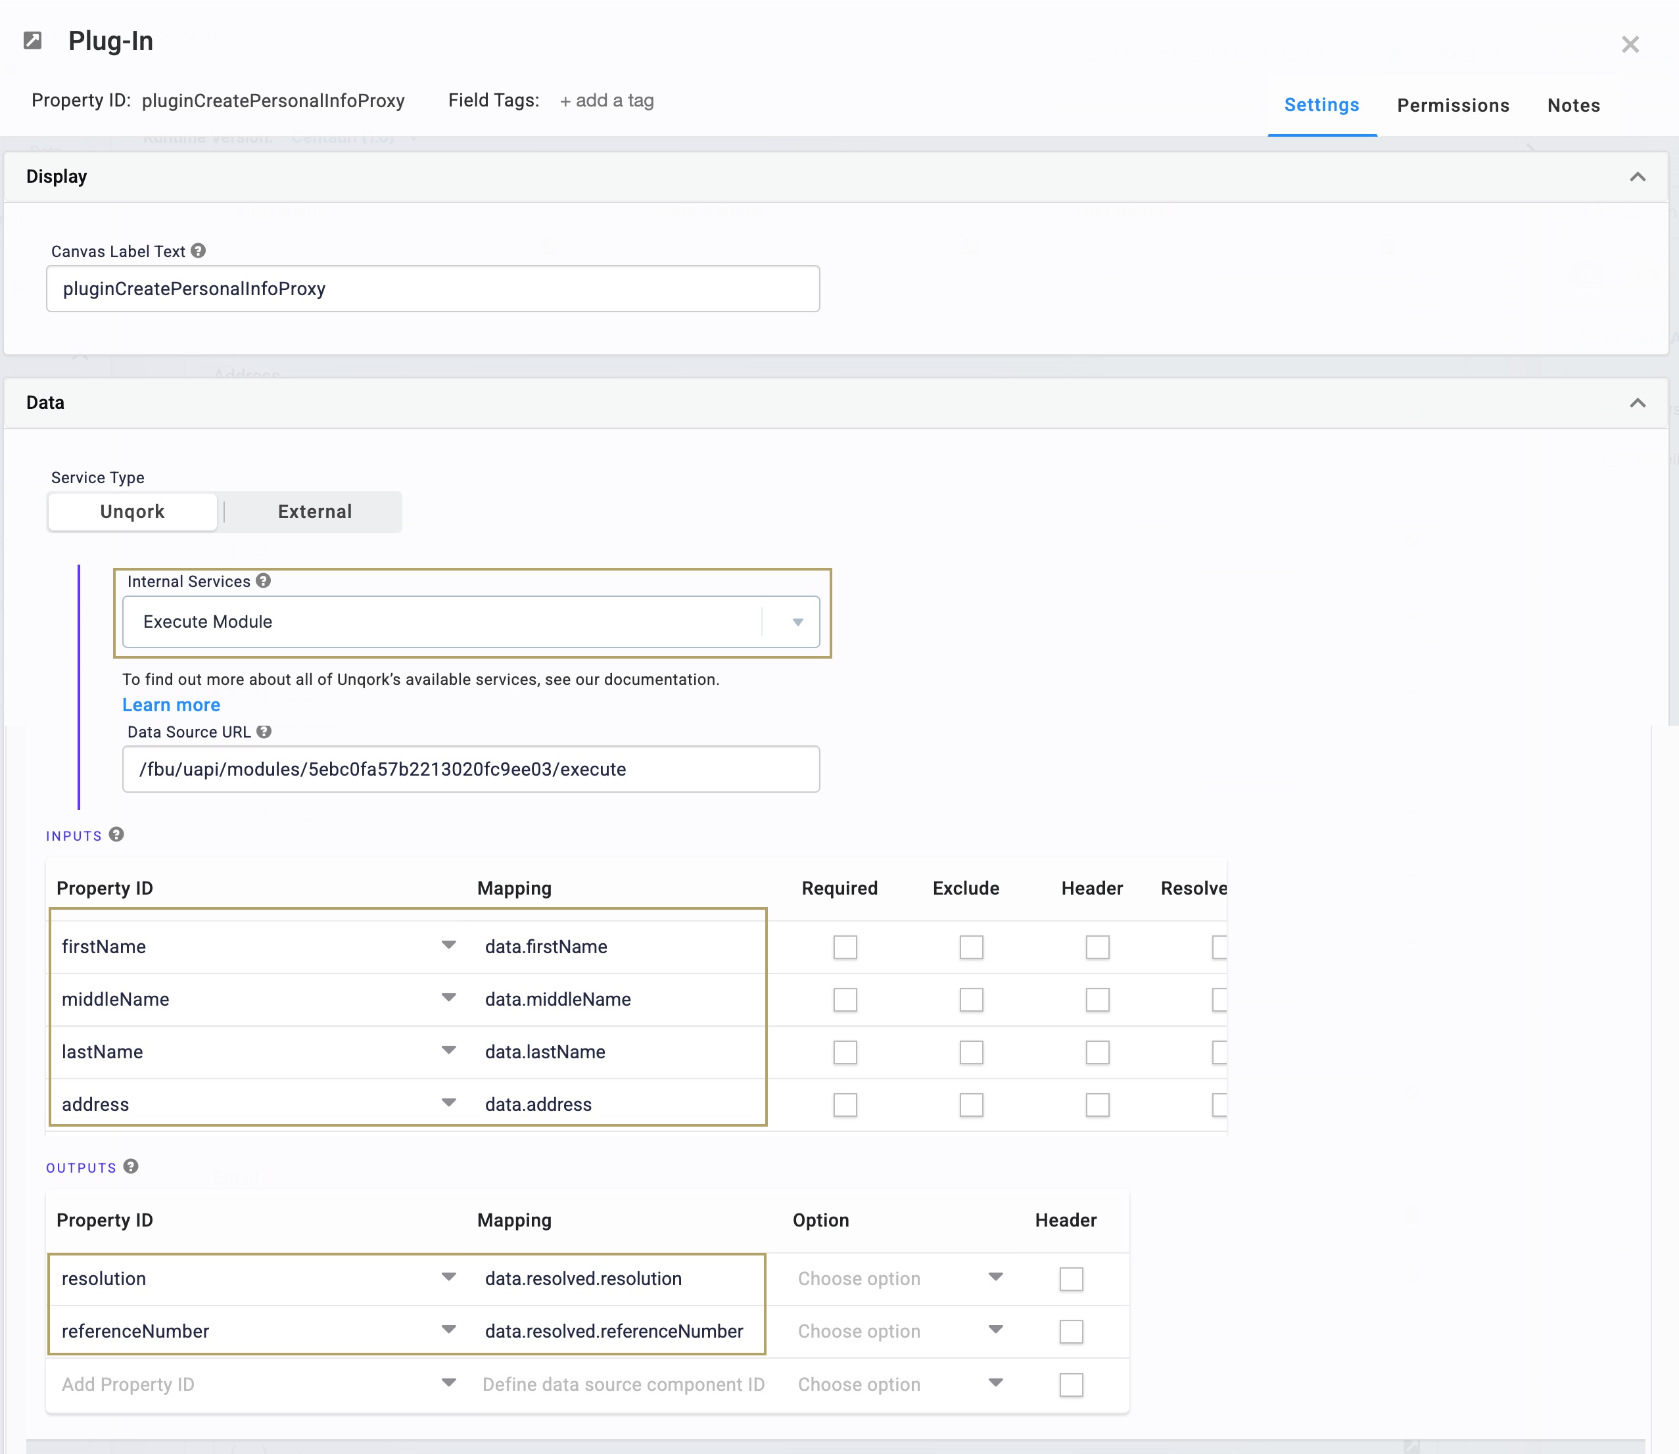Collapse the Display section
The image size is (1679, 1454).
1638,177
